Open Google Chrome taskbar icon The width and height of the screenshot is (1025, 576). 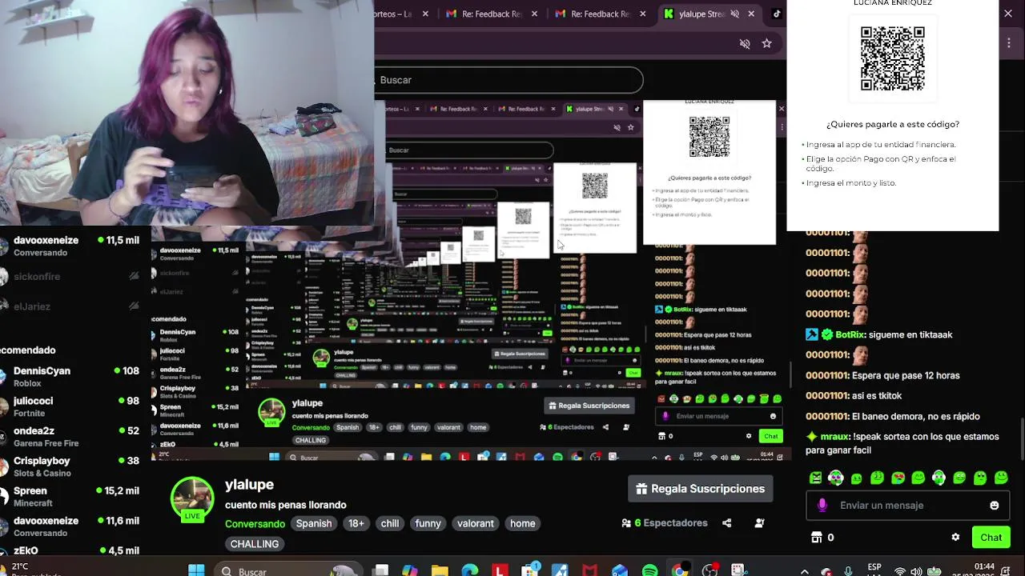(x=680, y=570)
